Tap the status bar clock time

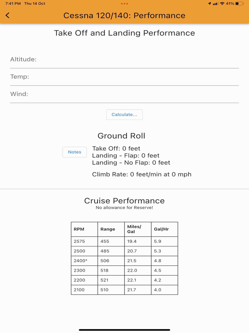13,4
